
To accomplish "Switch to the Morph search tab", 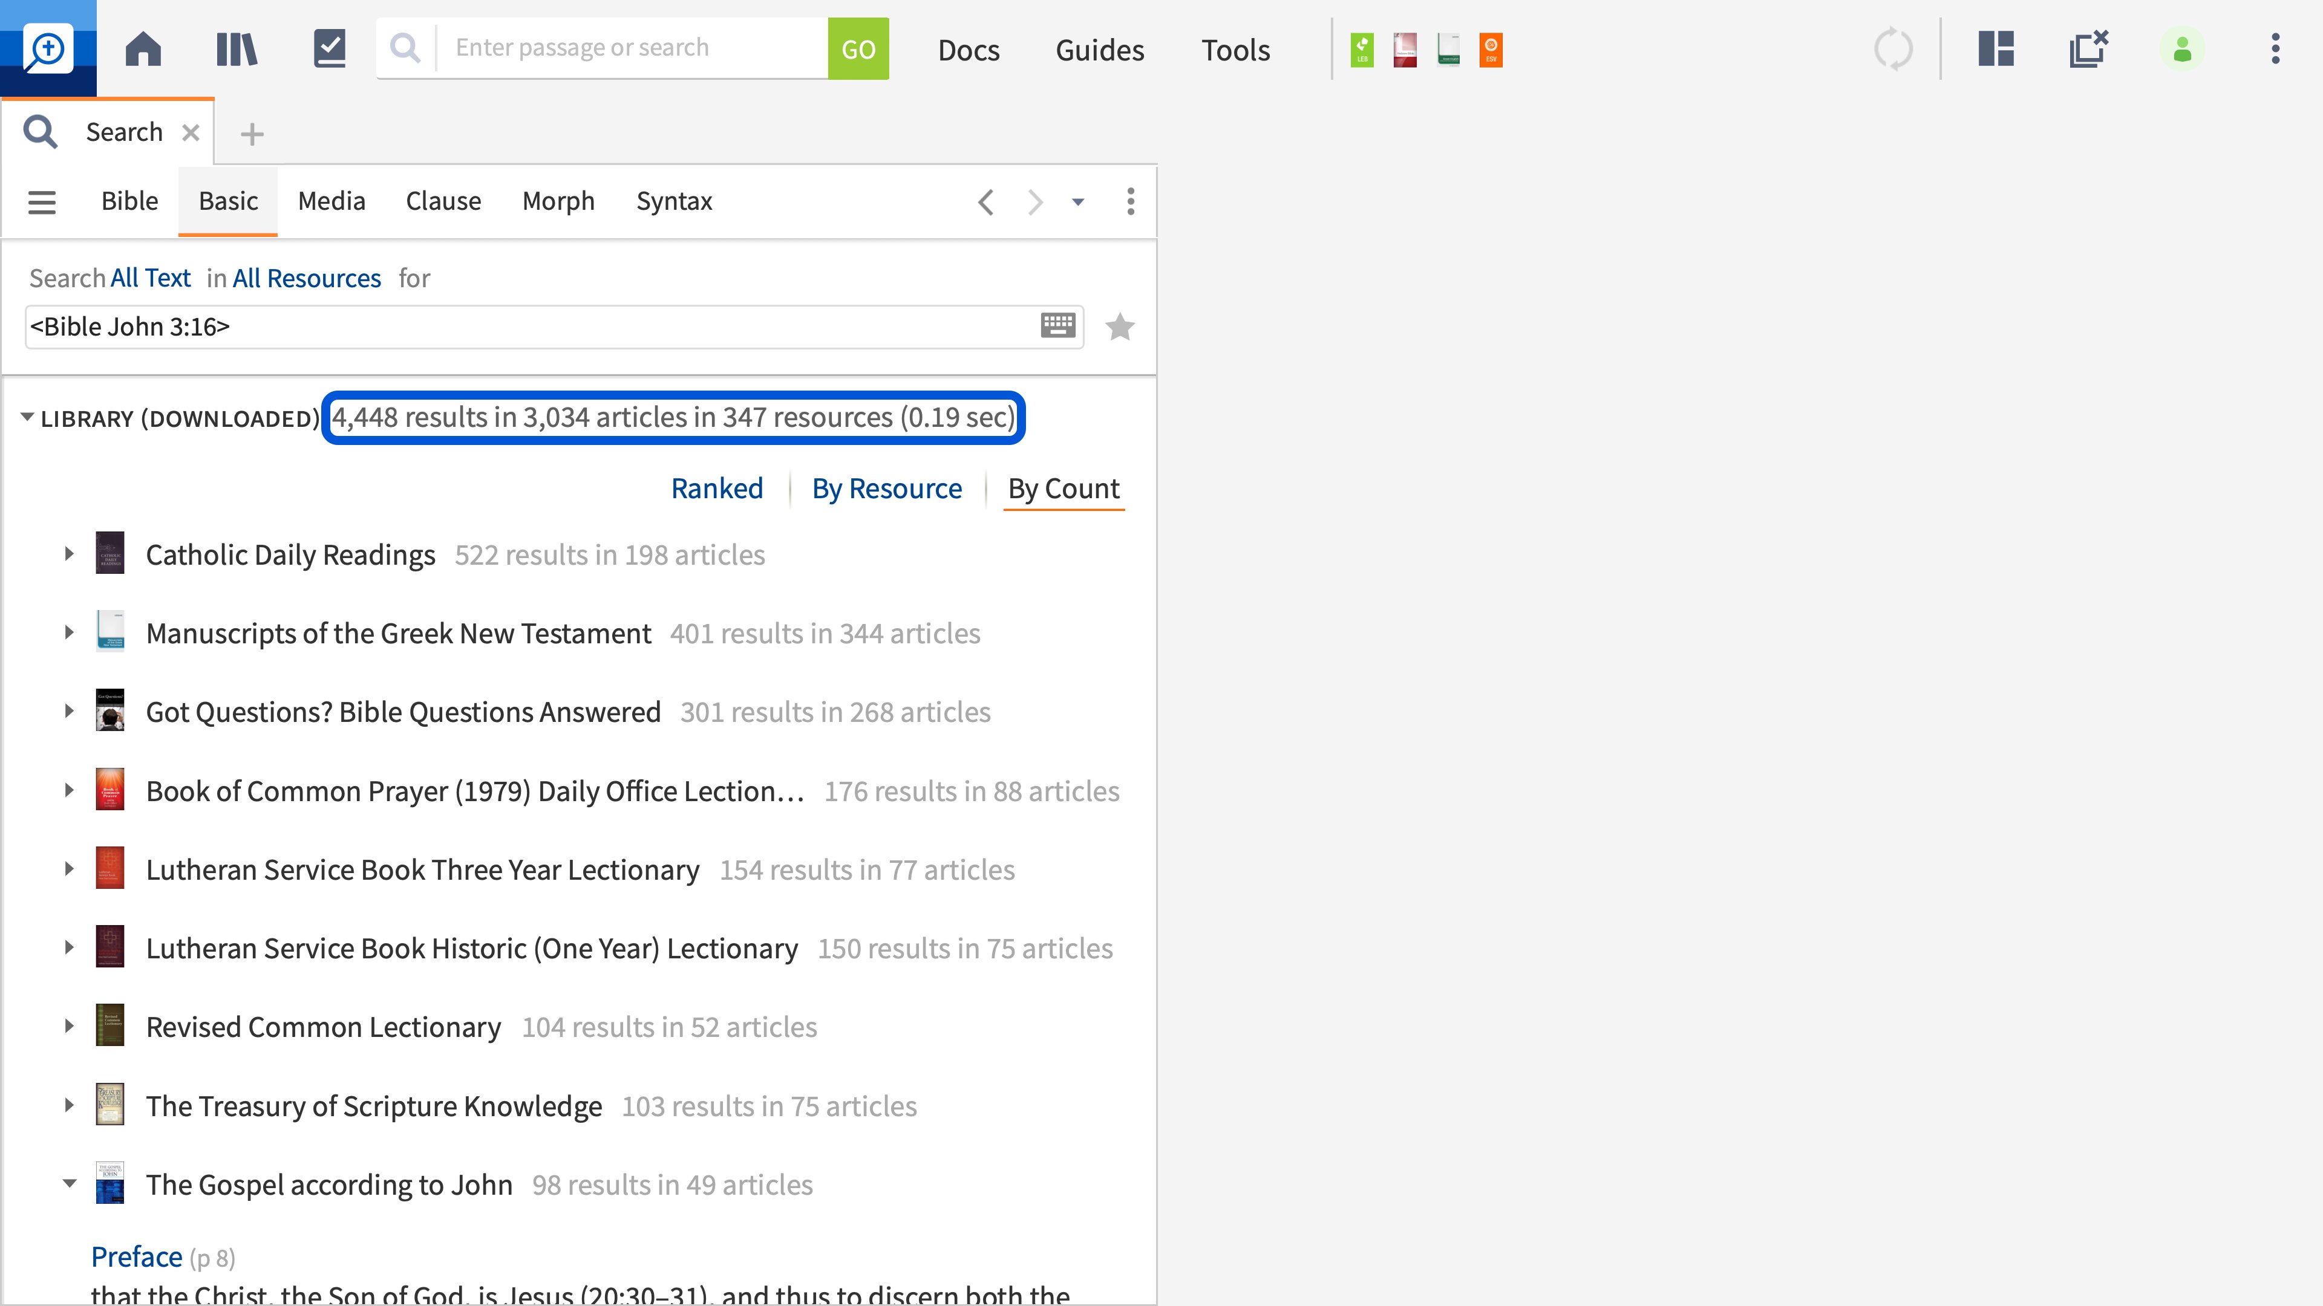I will coord(558,201).
